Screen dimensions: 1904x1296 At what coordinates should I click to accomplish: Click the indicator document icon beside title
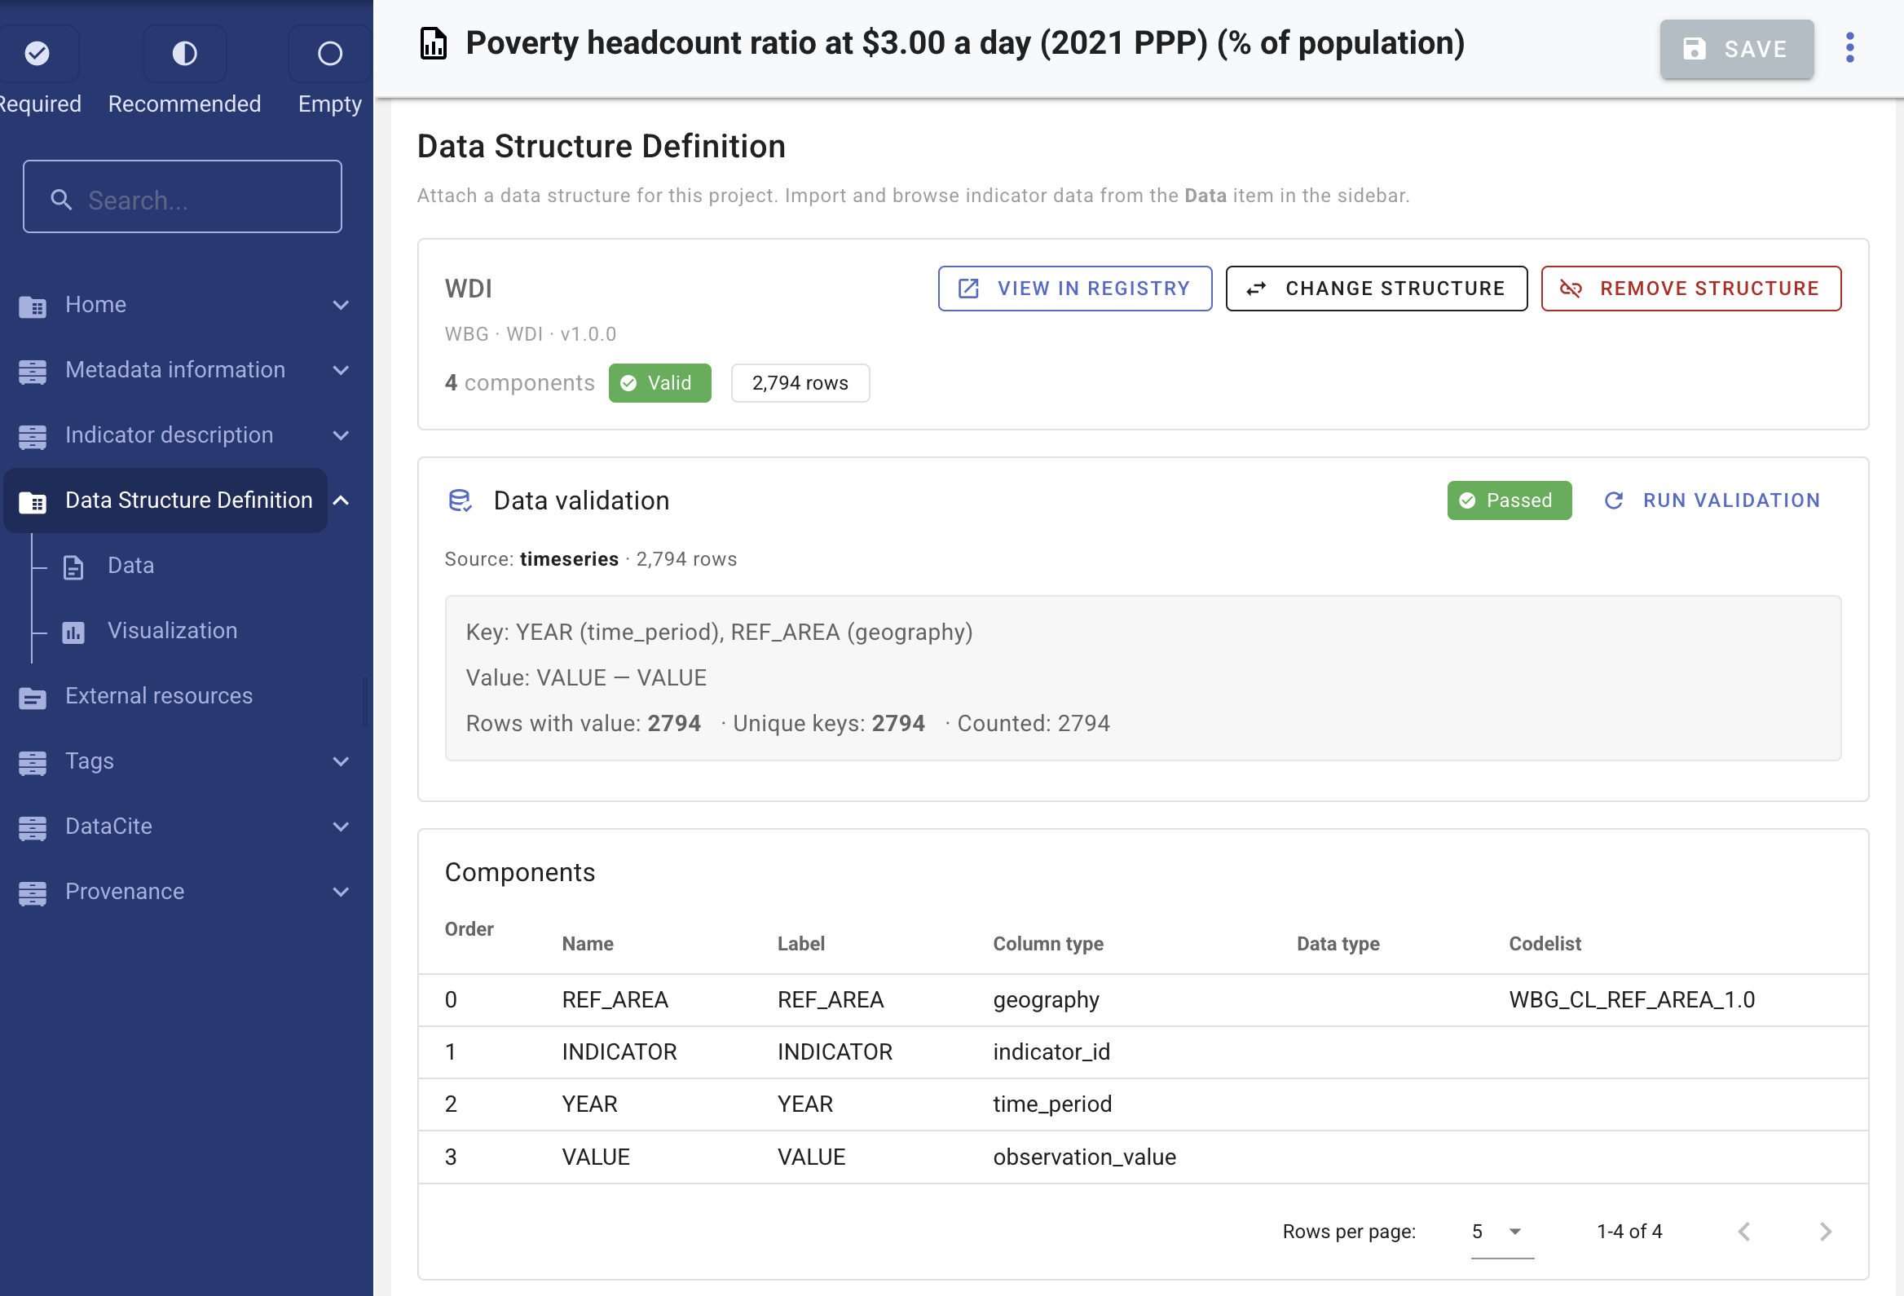coord(434,43)
